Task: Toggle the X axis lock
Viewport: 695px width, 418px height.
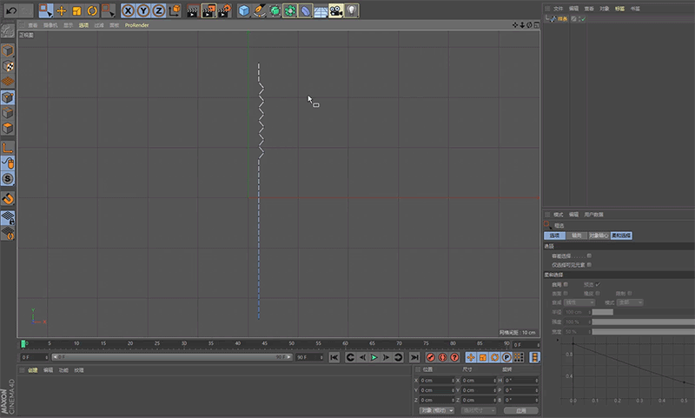Action: 129,11
